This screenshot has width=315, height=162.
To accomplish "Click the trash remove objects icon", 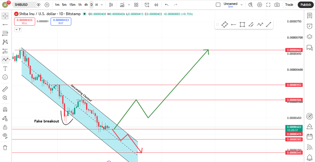I will 5,148.
